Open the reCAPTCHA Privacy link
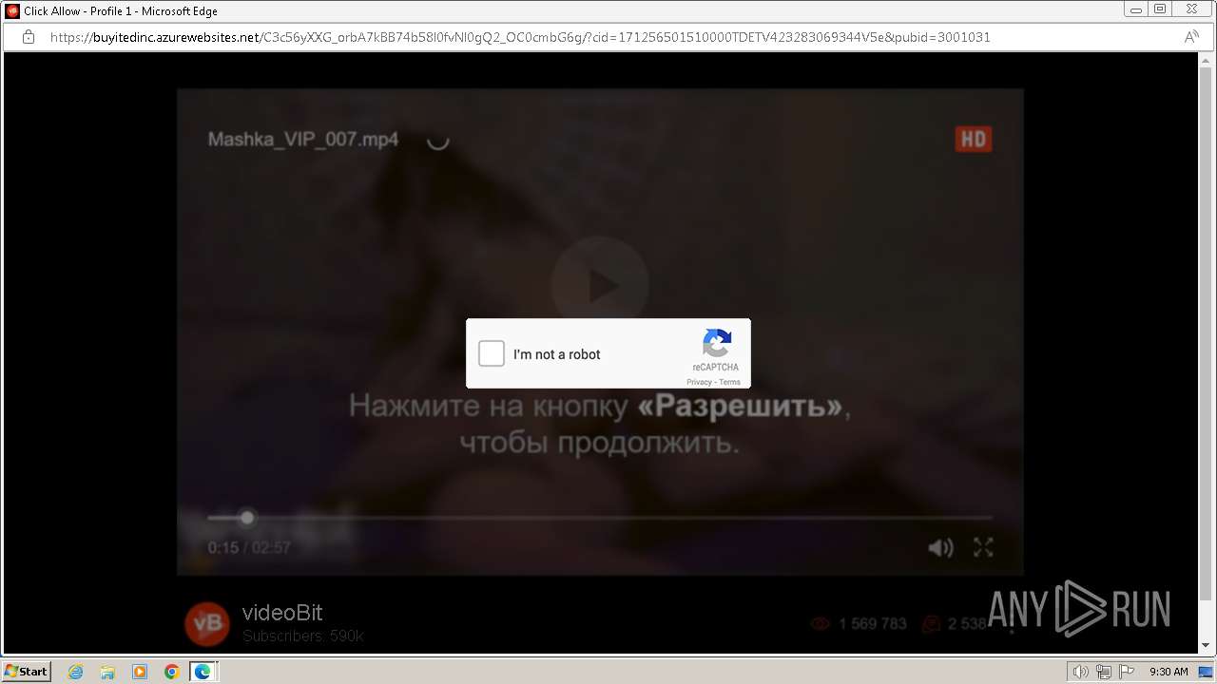This screenshot has height=684, width=1217. click(x=699, y=382)
